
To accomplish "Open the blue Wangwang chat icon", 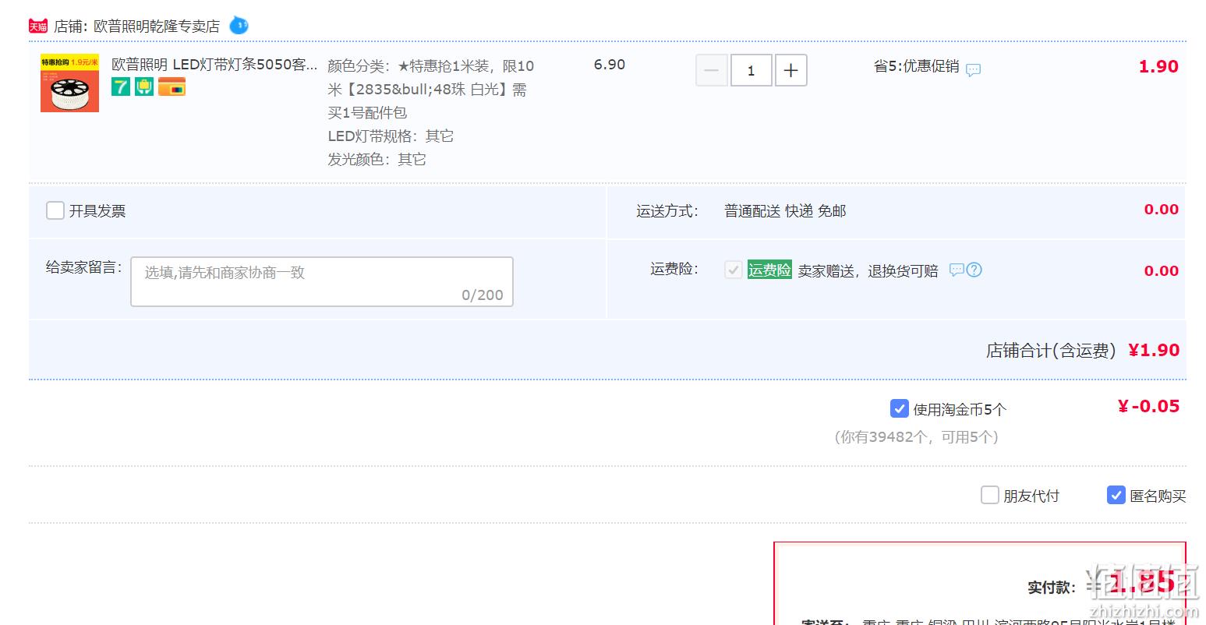I will (239, 26).
